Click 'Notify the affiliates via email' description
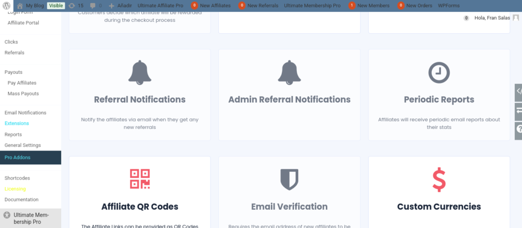 pos(140,123)
